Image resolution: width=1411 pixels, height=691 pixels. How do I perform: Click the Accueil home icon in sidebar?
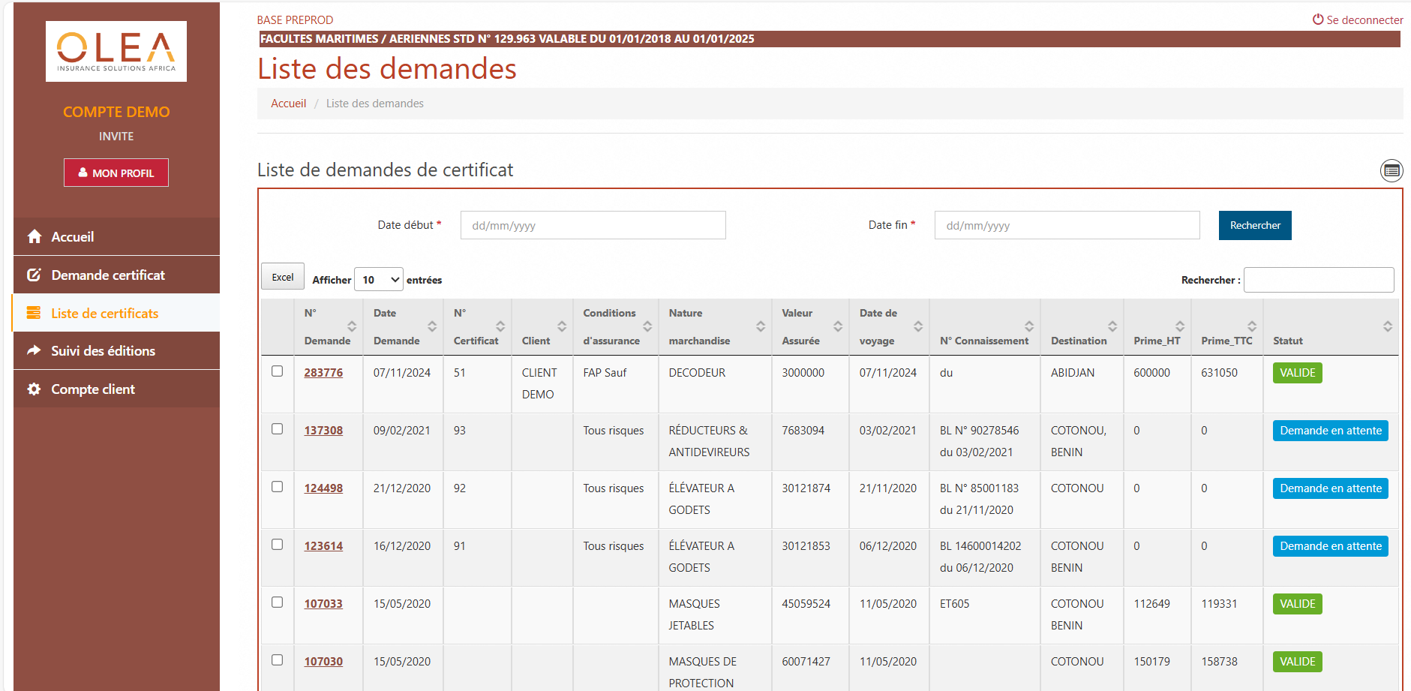(x=35, y=237)
